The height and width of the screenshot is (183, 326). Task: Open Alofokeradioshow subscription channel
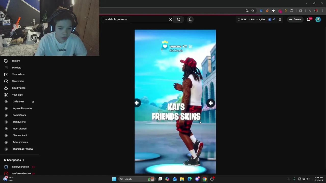[x=22, y=174]
